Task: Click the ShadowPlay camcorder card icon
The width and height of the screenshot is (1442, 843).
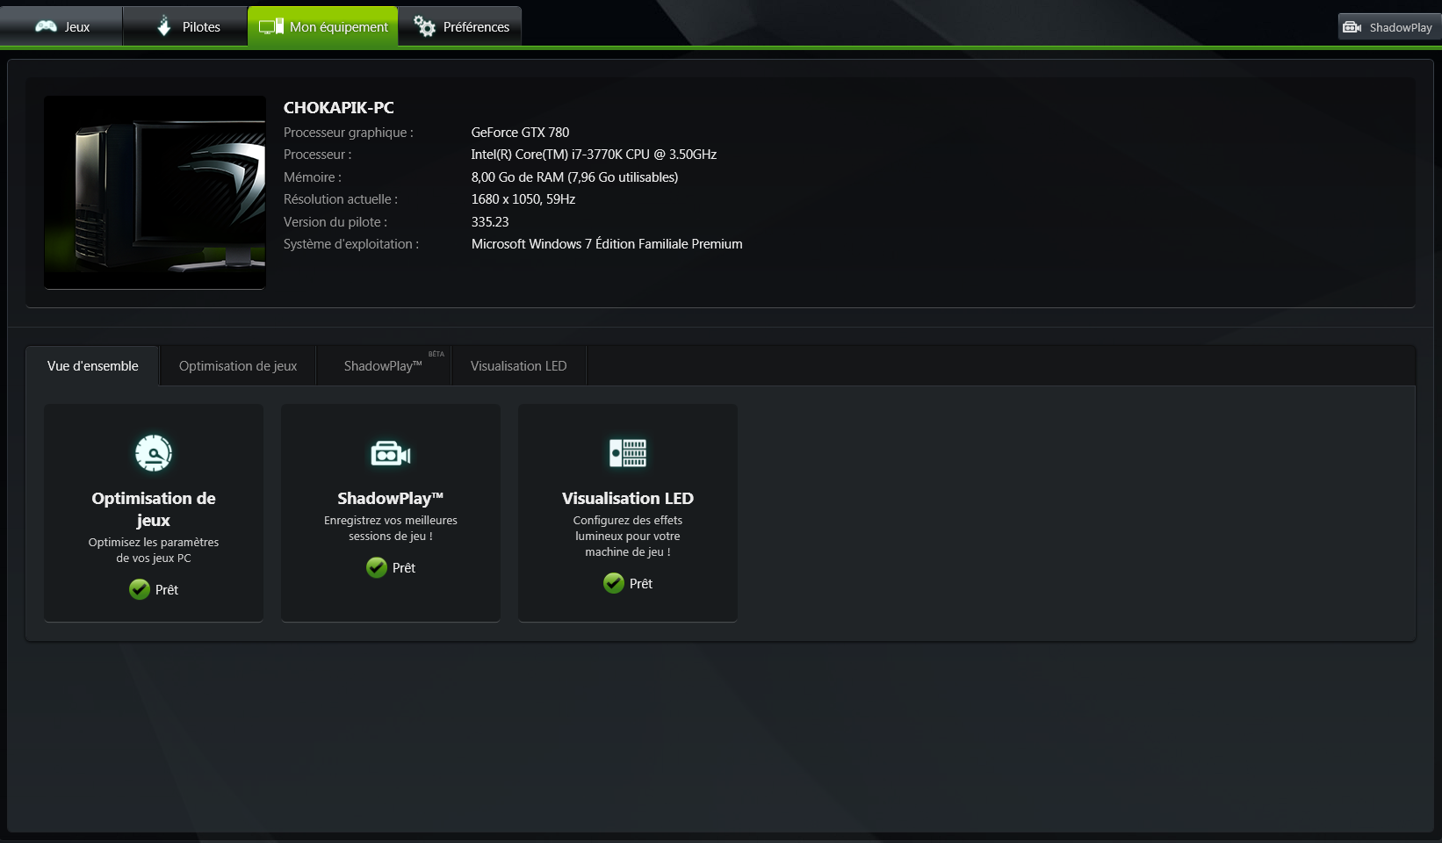Action: tap(391, 453)
